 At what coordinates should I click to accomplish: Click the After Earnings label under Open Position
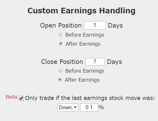point(83,44)
